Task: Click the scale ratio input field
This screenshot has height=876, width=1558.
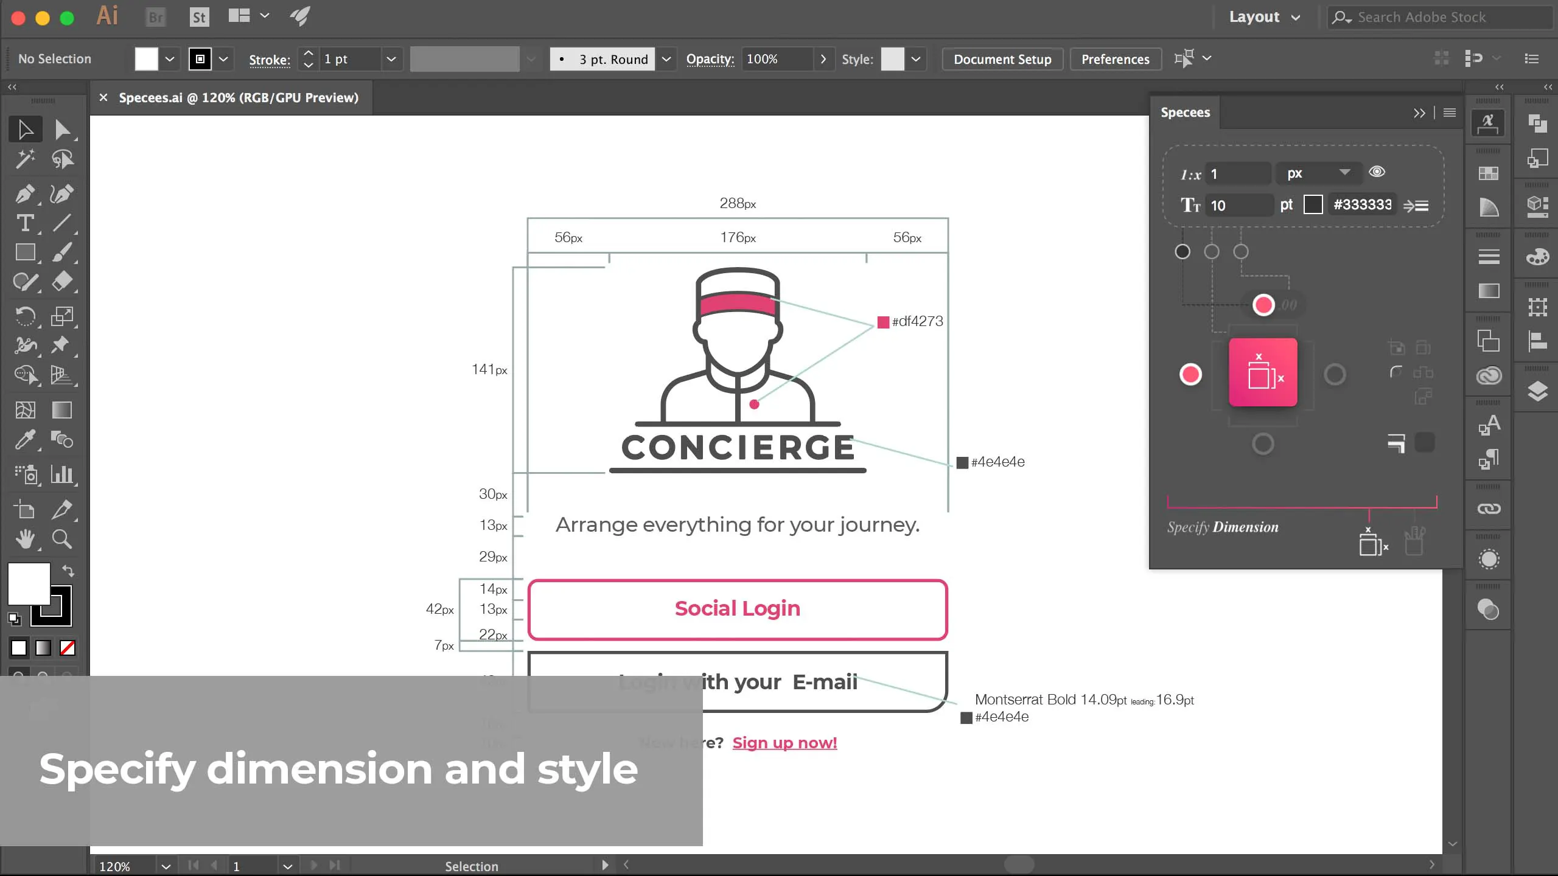Action: coord(1238,175)
